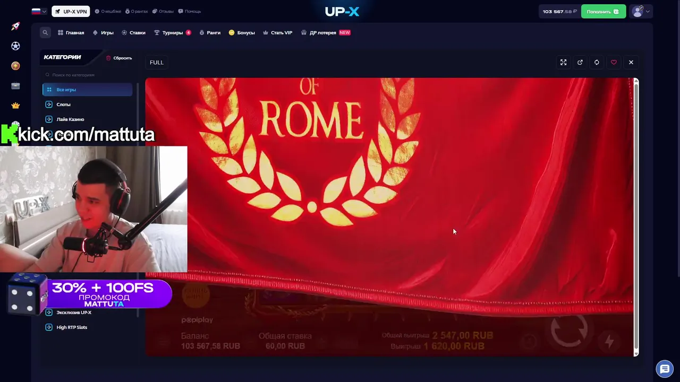
Task: Select the Слоты category
Action: [88, 105]
